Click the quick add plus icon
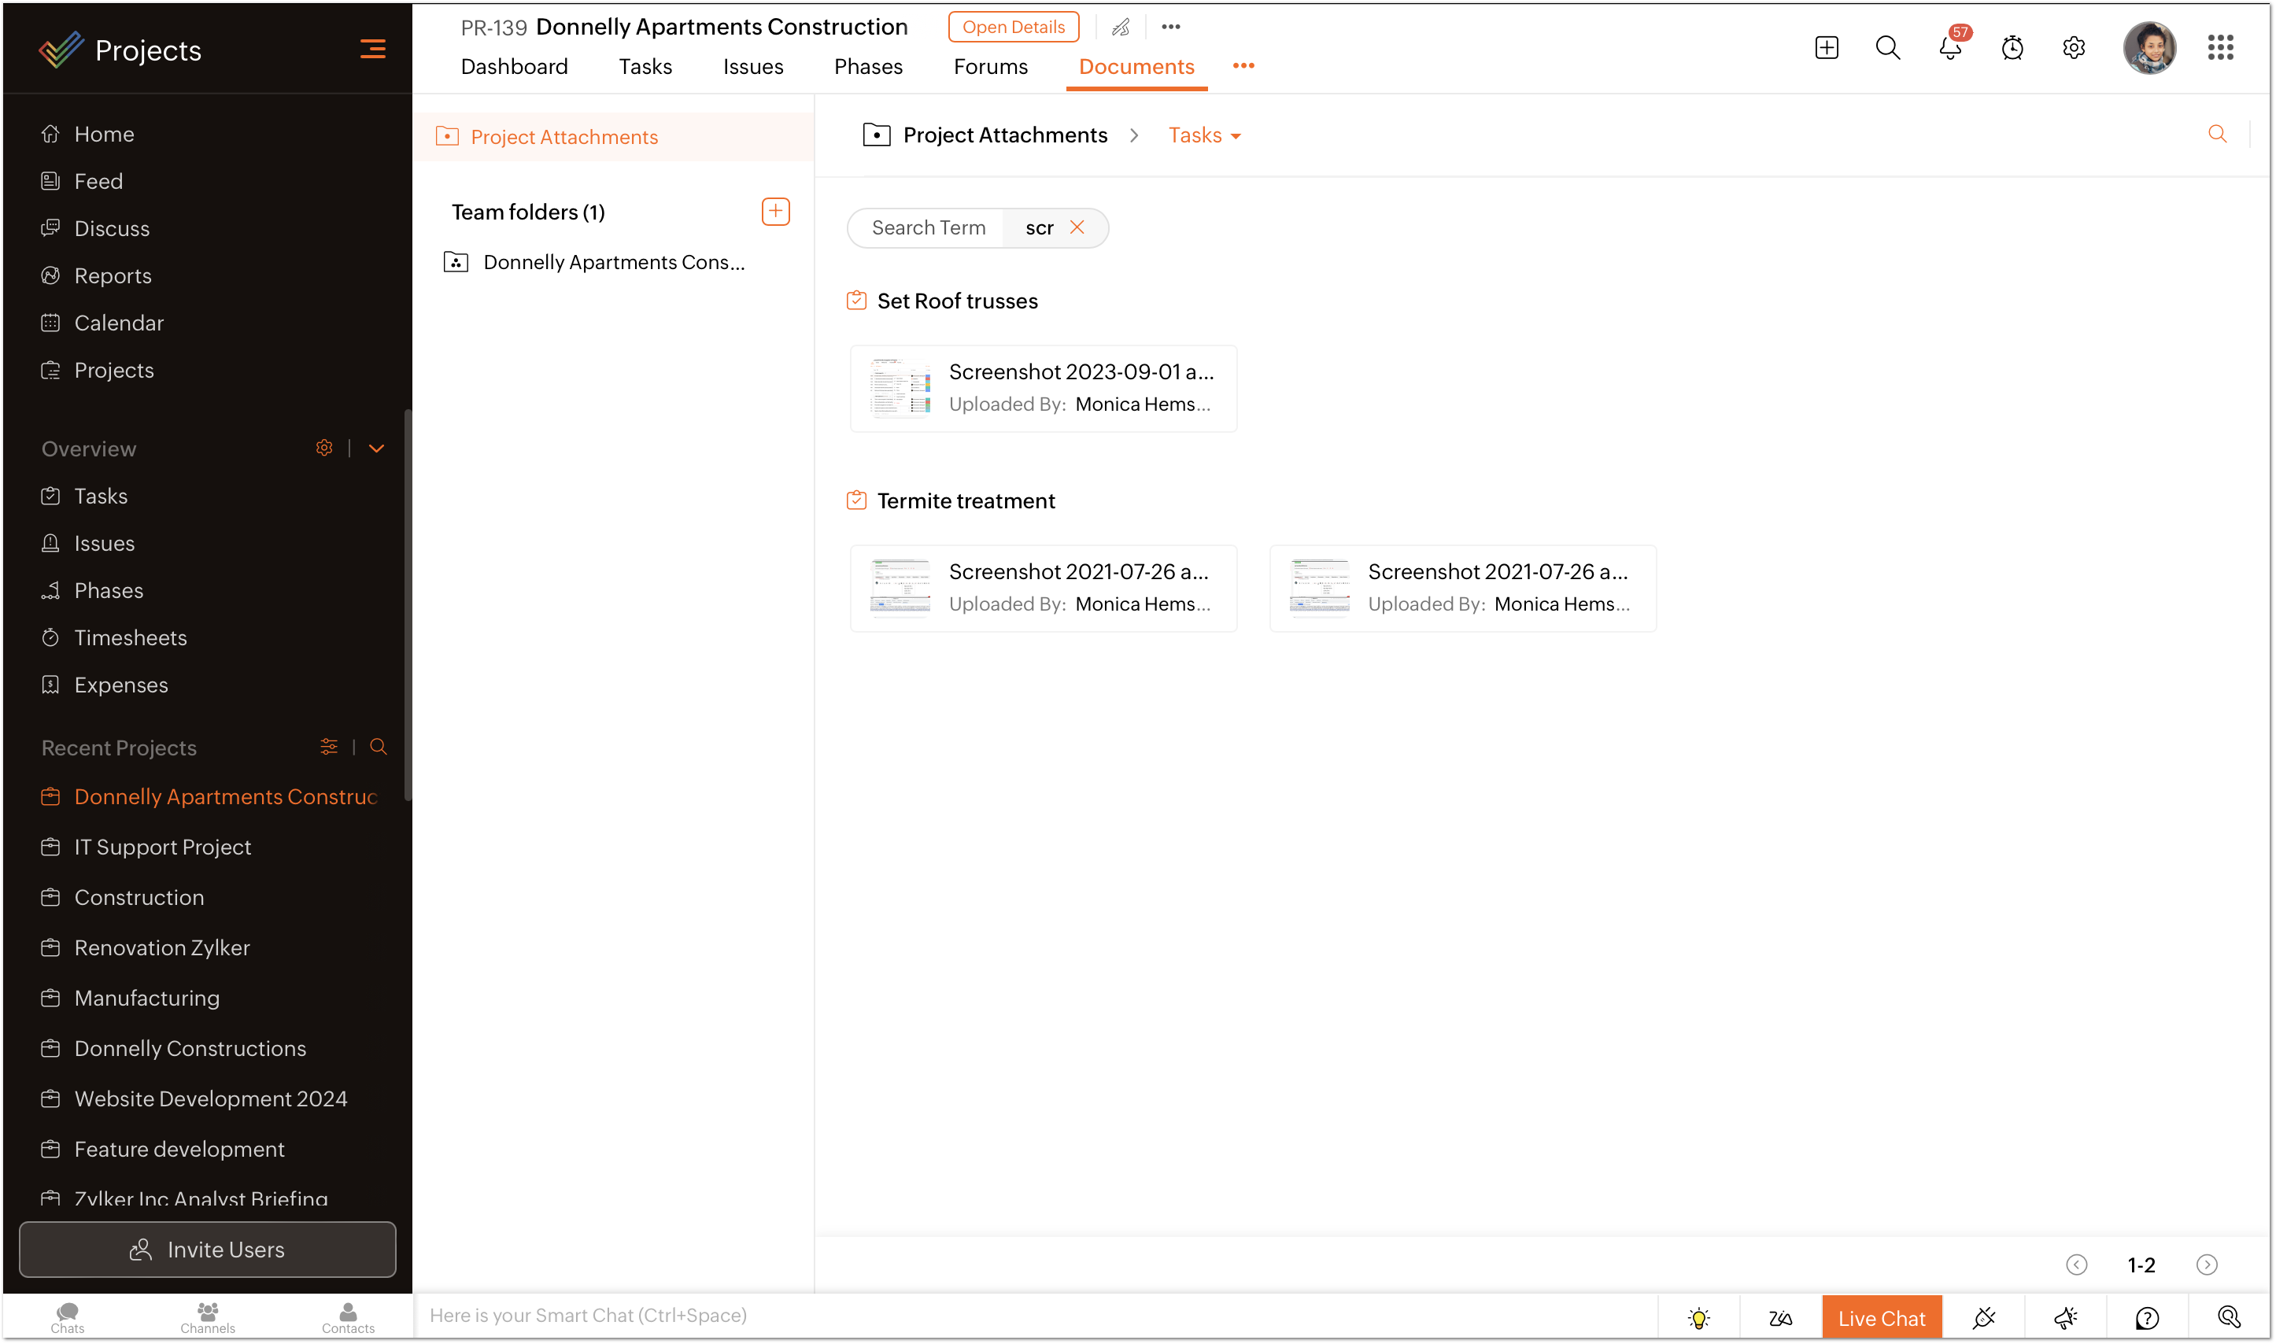The height and width of the screenshot is (1344, 2276). [1826, 48]
